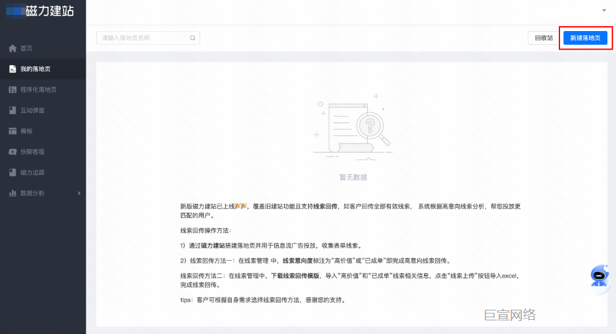This screenshot has height=334, width=616.
Task: Click the 暂无数据 text
Action: click(353, 178)
